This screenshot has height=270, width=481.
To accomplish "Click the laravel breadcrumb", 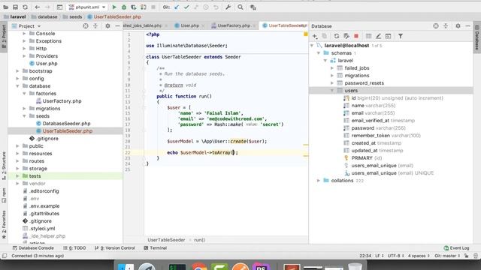I will 14,16.
